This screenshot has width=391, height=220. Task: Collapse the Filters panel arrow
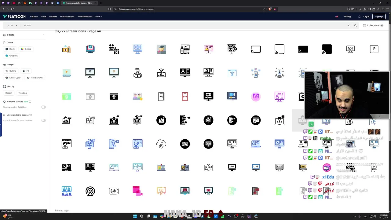click(44, 35)
